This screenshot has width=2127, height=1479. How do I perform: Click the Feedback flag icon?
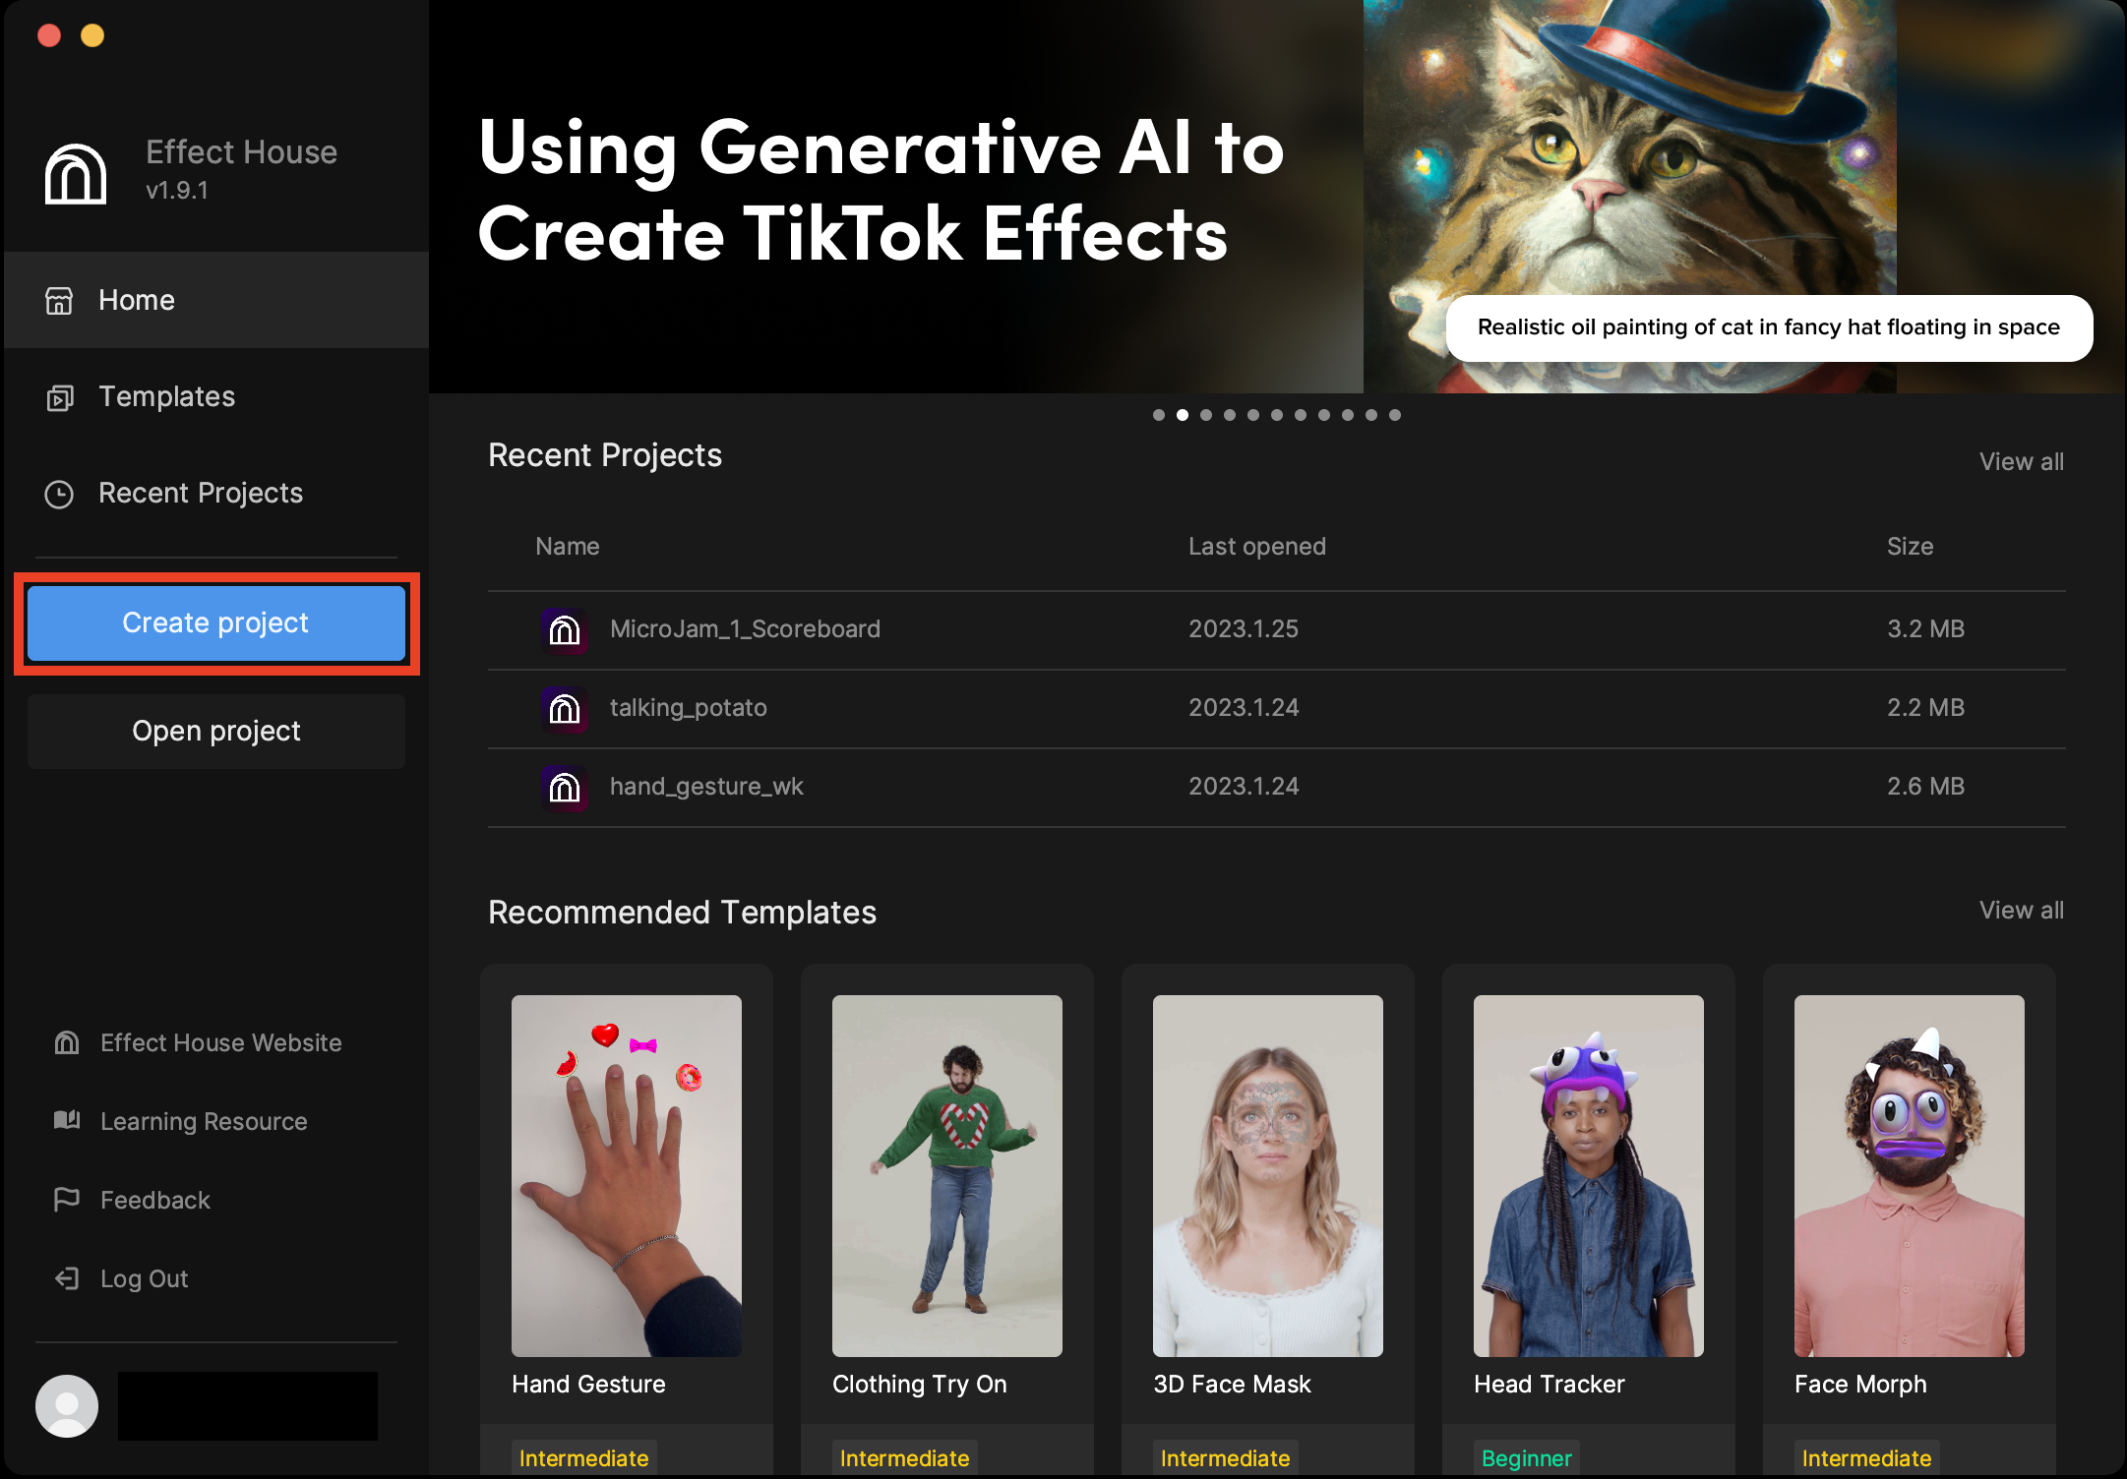coord(67,1199)
